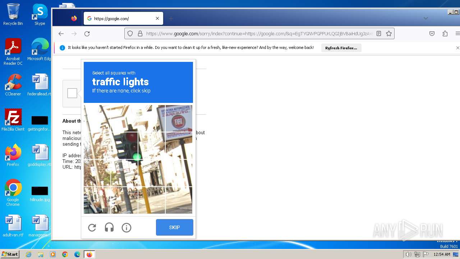
Task: Open goddisplay.rtf document
Action: coord(40,155)
